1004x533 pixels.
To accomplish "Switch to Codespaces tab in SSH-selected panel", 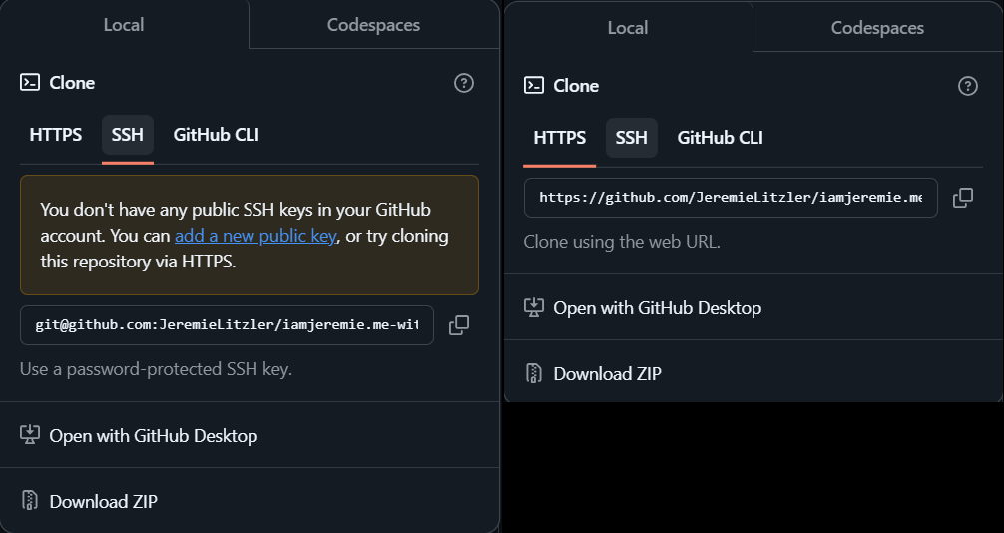I will click(373, 25).
